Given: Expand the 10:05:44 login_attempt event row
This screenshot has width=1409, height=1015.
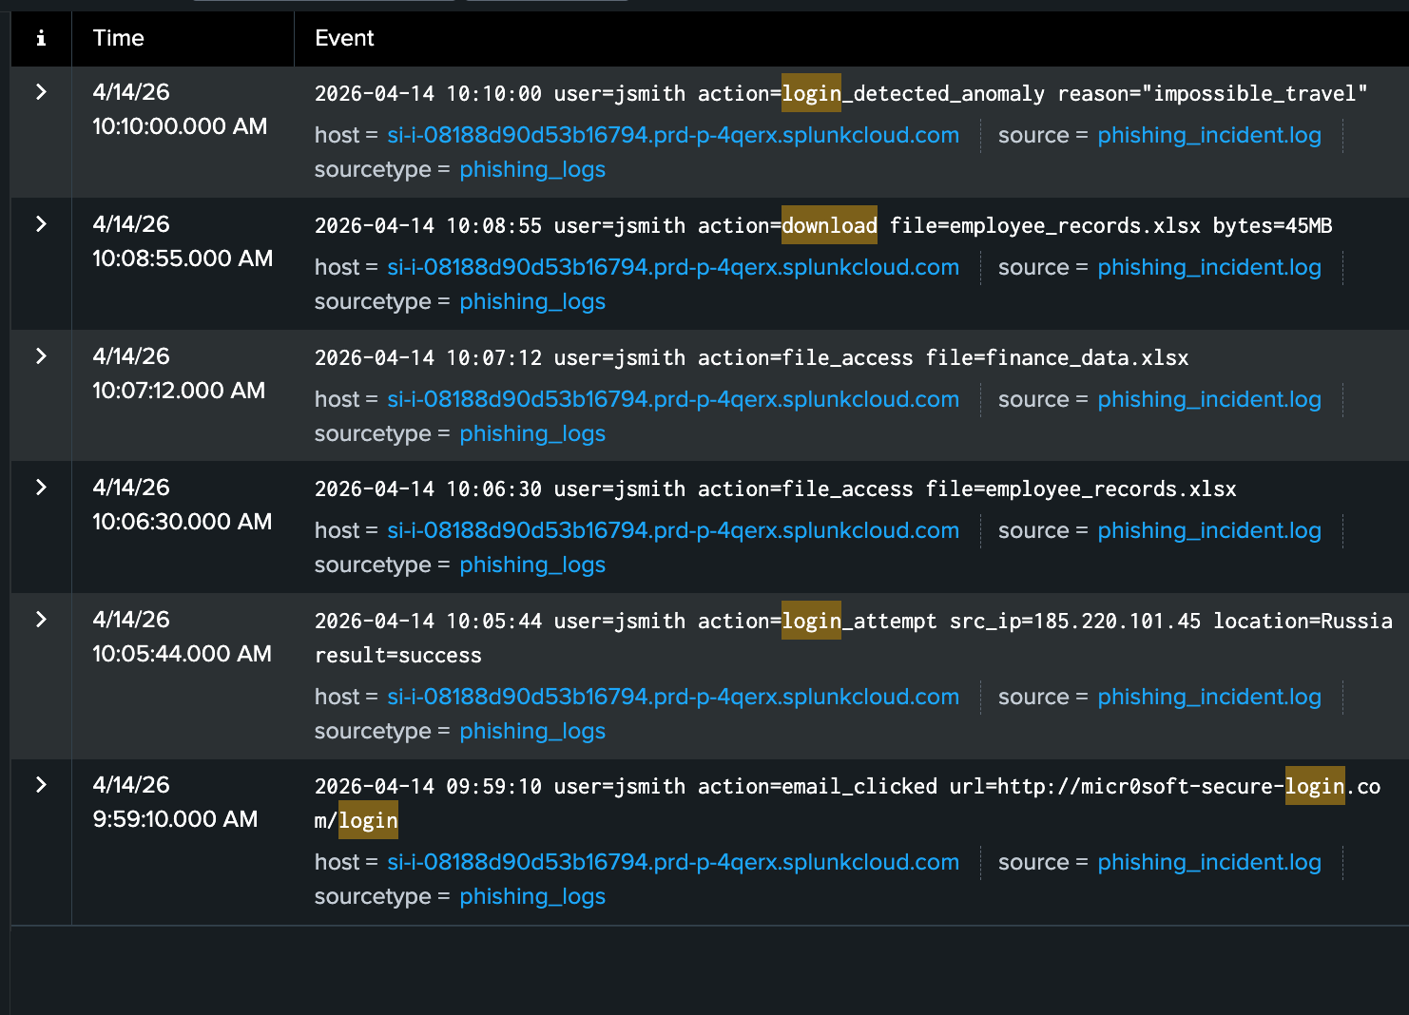Looking at the screenshot, I should pyautogui.click(x=41, y=620).
